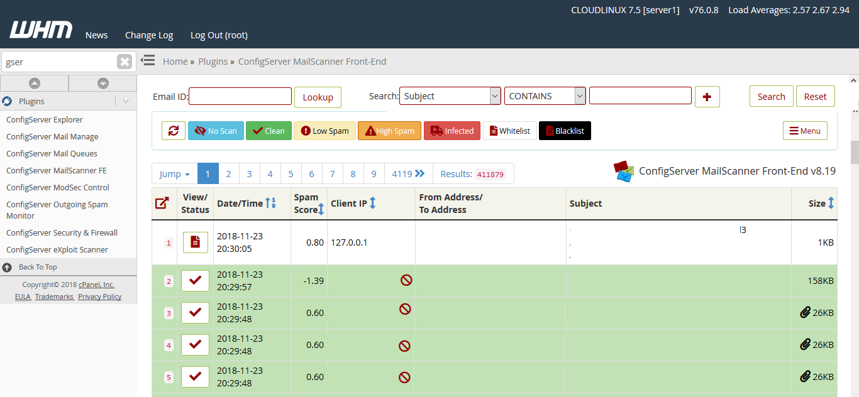Click blocked IP icon in row 5
The height and width of the screenshot is (397, 859).
click(404, 377)
